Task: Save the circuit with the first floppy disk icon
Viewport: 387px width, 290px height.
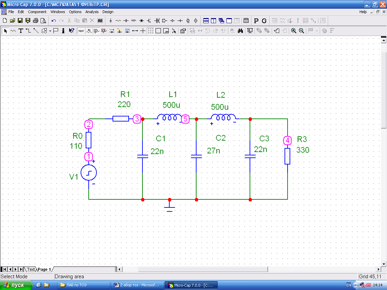Action: point(20,21)
